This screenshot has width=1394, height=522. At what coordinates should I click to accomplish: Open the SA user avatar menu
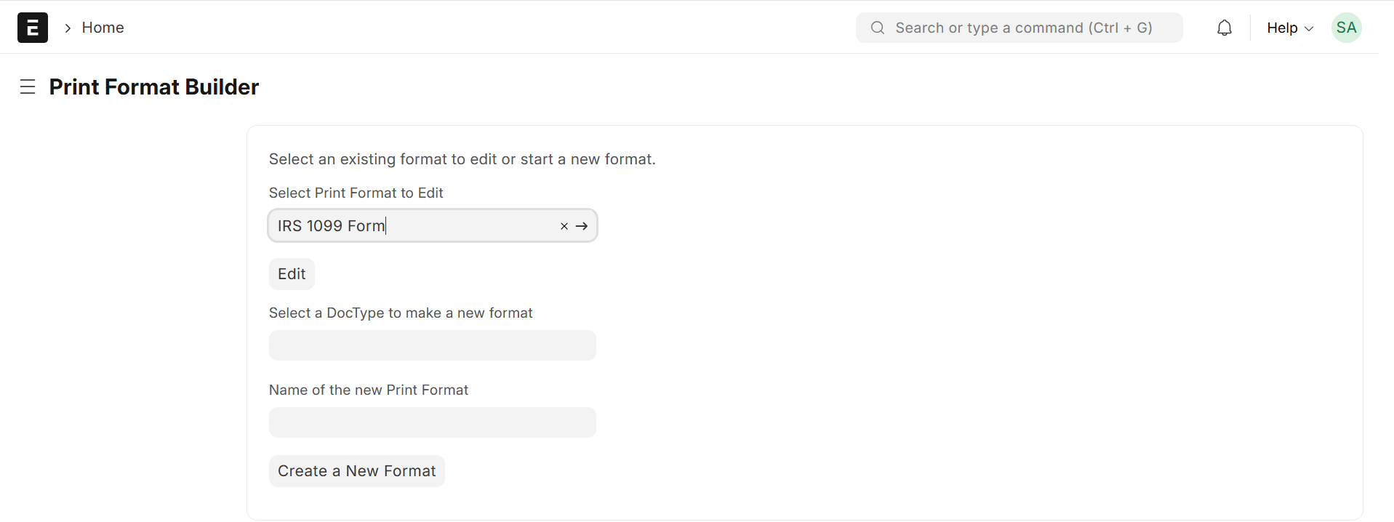1346,27
